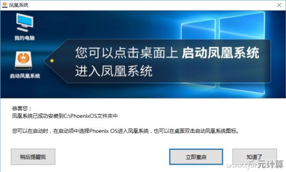Click the 启动凤凰系统 label under the drive icon
The width and height of the screenshot is (286, 172).
[x=25, y=76]
